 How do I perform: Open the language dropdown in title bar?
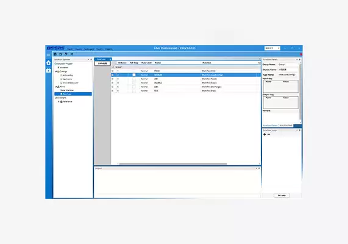272,48
